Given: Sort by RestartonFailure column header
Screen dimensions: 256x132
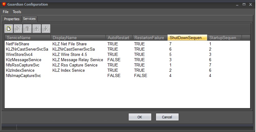Looking at the screenshot, I should 150,38.
